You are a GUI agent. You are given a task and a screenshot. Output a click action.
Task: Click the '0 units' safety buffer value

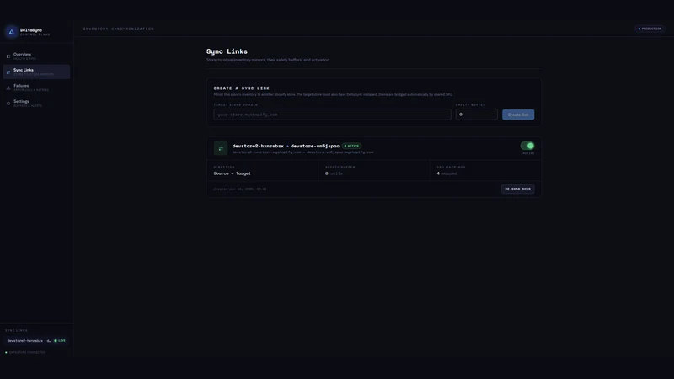[334, 173]
